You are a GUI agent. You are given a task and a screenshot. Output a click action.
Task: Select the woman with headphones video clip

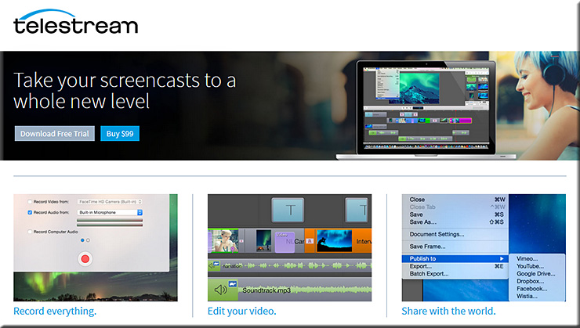pos(223,241)
